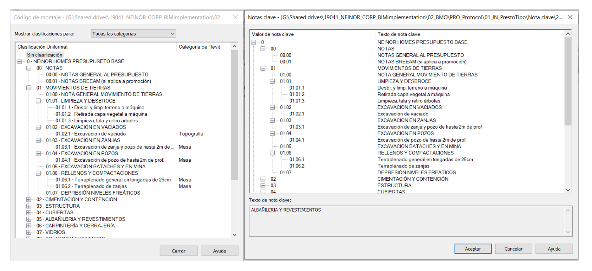Select '01.01.2 - Retirada capa vegetal a máquina'
Screen dimensions: 592x271
pyautogui.click(x=101, y=114)
